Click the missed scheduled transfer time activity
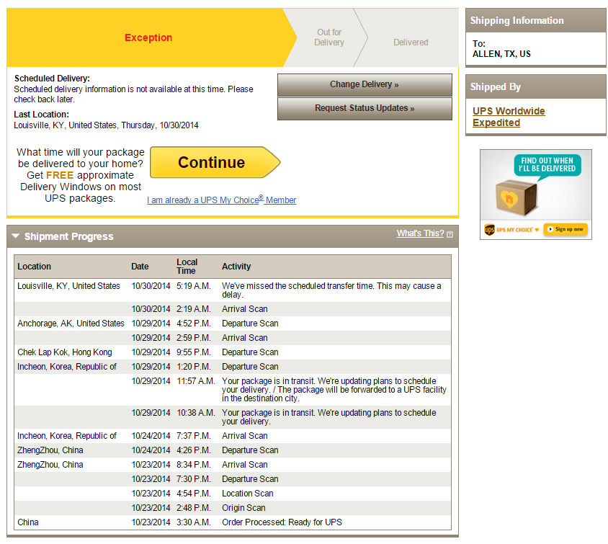Image resolution: width=608 pixels, height=544 pixels. point(331,290)
